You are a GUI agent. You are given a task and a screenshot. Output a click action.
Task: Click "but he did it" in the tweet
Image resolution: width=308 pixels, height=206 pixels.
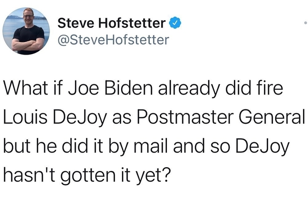pyautogui.click(x=62, y=146)
